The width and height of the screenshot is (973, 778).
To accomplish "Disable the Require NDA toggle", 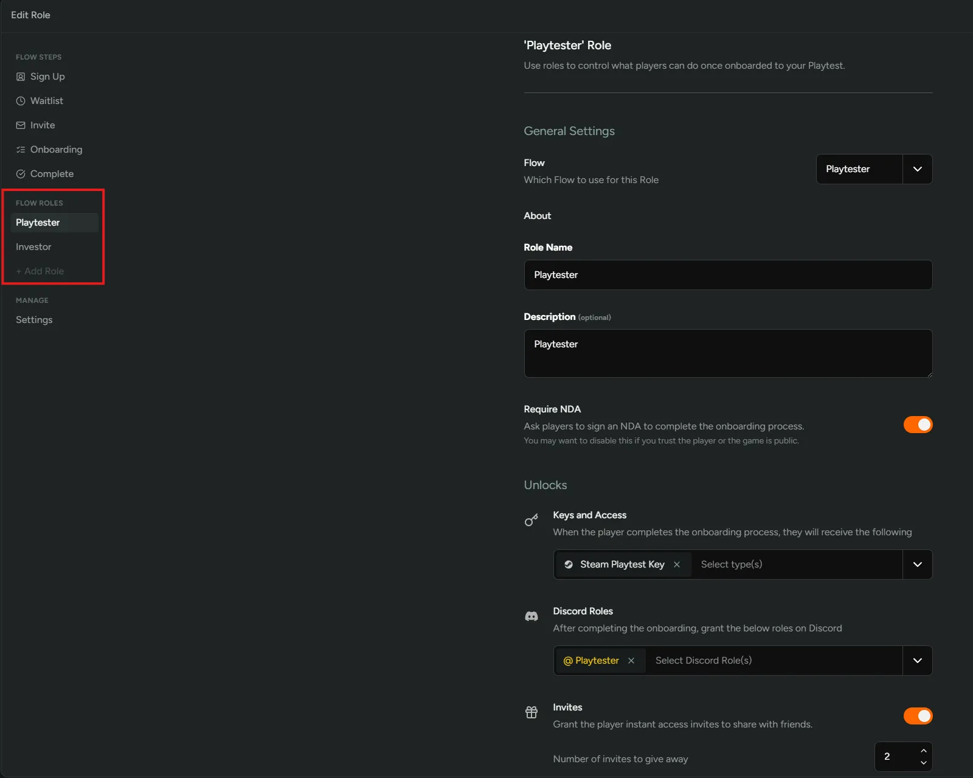I will [x=918, y=425].
